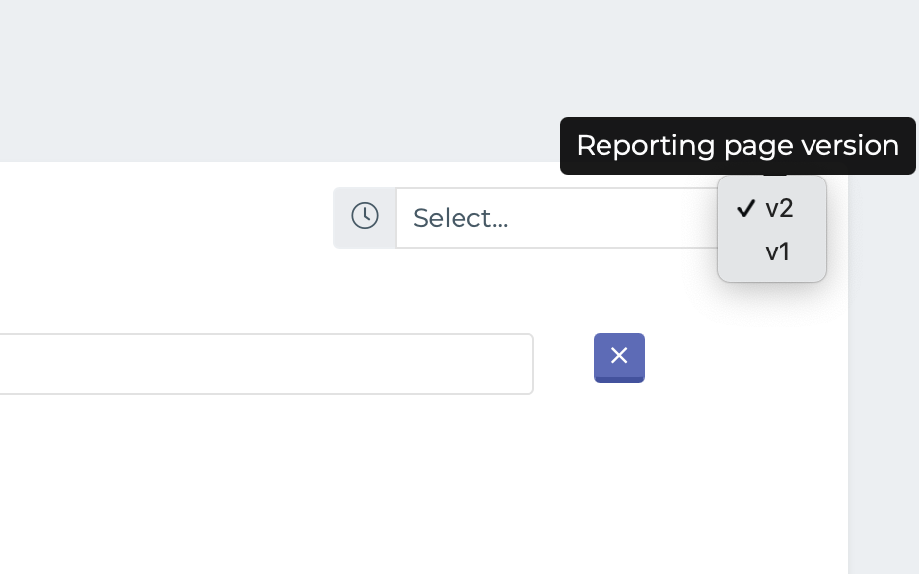Click the purple button with X icon
This screenshot has height=574, width=919.
pos(619,358)
